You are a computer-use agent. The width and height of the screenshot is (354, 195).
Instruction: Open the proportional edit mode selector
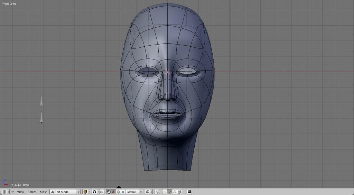[148, 192]
